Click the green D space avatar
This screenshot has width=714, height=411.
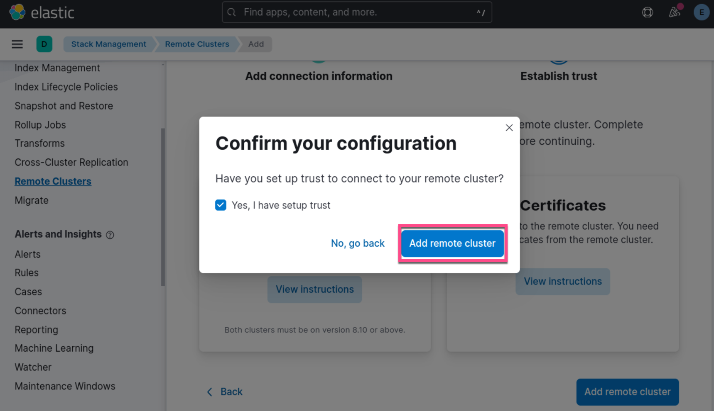tap(44, 44)
